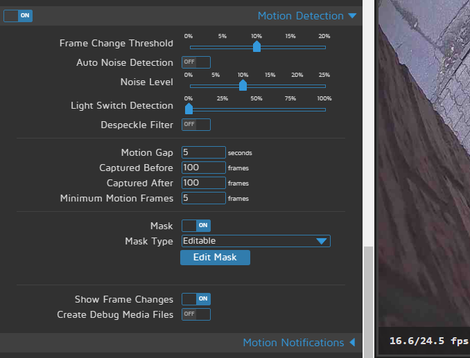Enable the Despeckle Filter toggle
Image resolution: width=470 pixels, height=358 pixels.
pos(195,125)
